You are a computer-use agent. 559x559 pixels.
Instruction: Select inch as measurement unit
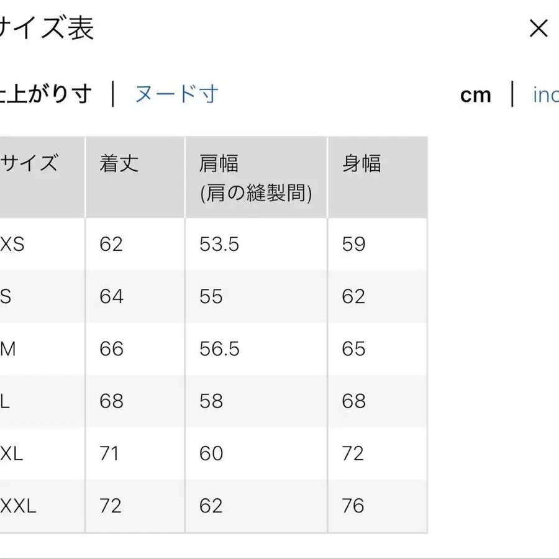(545, 95)
